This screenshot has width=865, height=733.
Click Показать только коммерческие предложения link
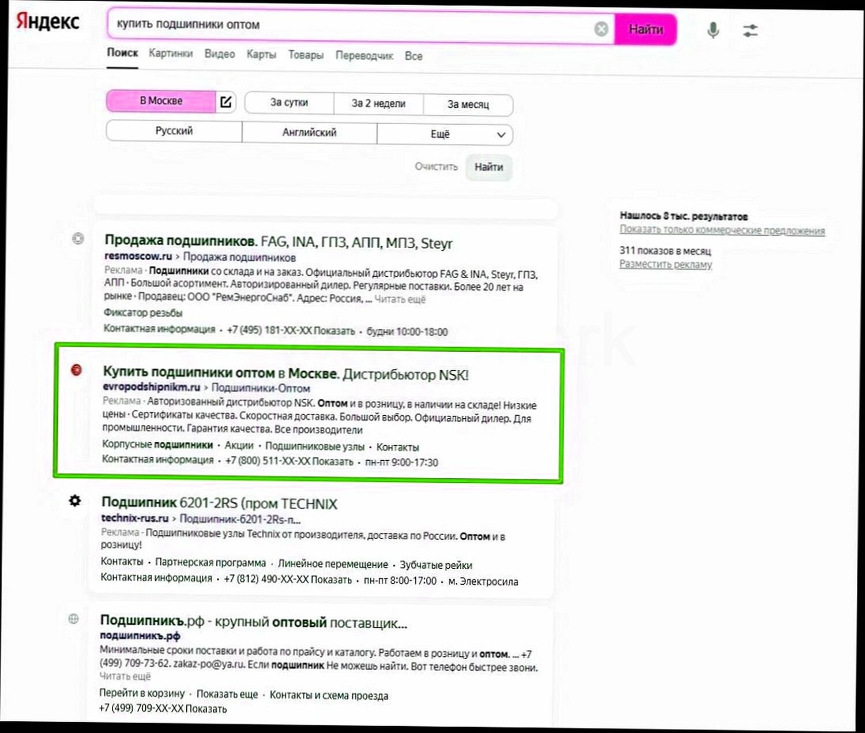click(722, 230)
